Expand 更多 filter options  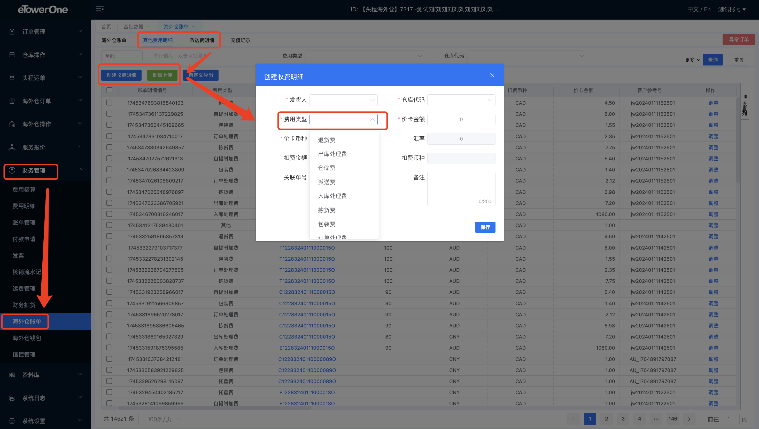(692, 60)
